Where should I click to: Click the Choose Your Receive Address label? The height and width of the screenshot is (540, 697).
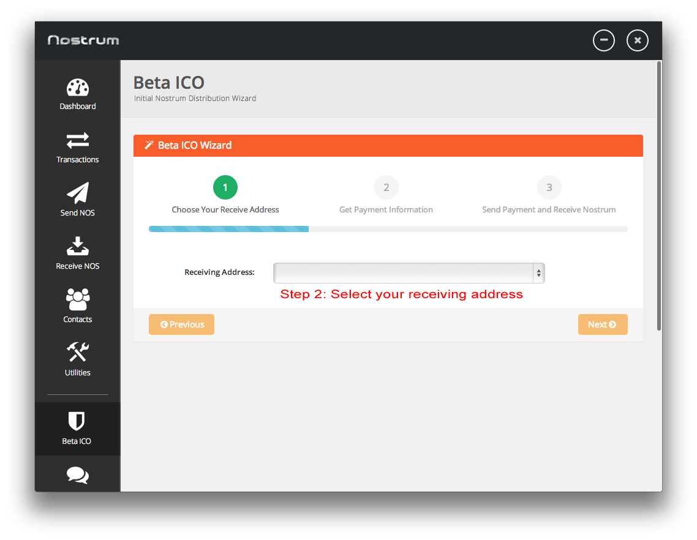pyautogui.click(x=225, y=210)
